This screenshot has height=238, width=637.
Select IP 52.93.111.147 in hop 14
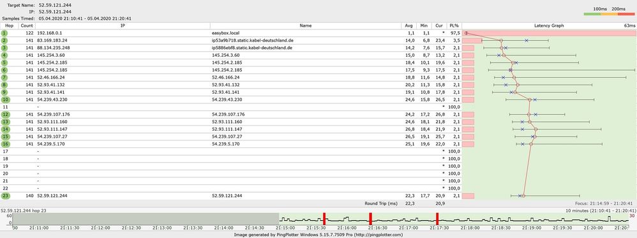point(52,129)
